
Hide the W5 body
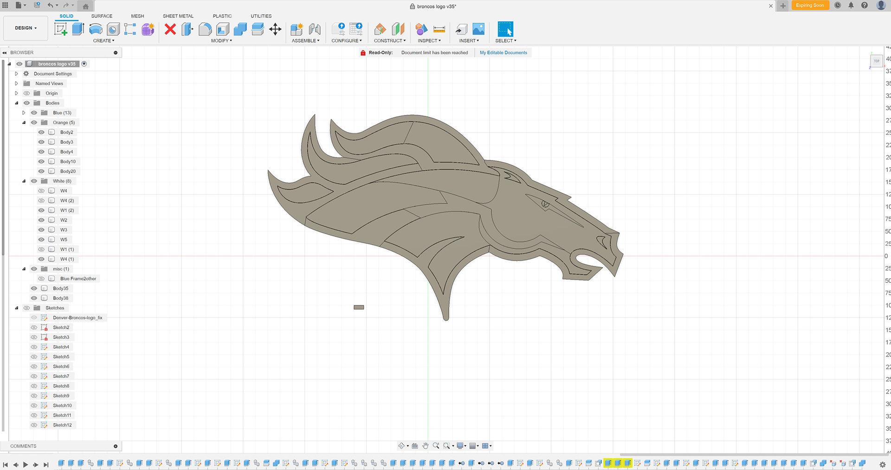(x=41, y=240)
